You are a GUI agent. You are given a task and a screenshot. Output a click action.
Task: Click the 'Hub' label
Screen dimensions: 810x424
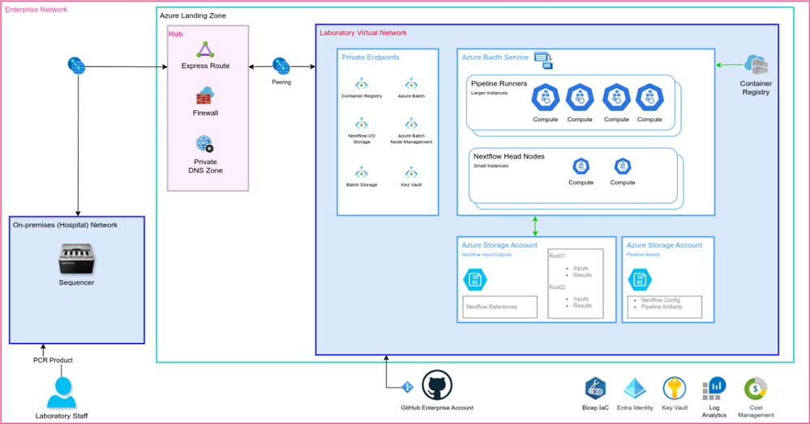(x=176, y=33)
